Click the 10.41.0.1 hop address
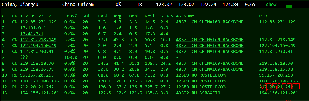 32,34
